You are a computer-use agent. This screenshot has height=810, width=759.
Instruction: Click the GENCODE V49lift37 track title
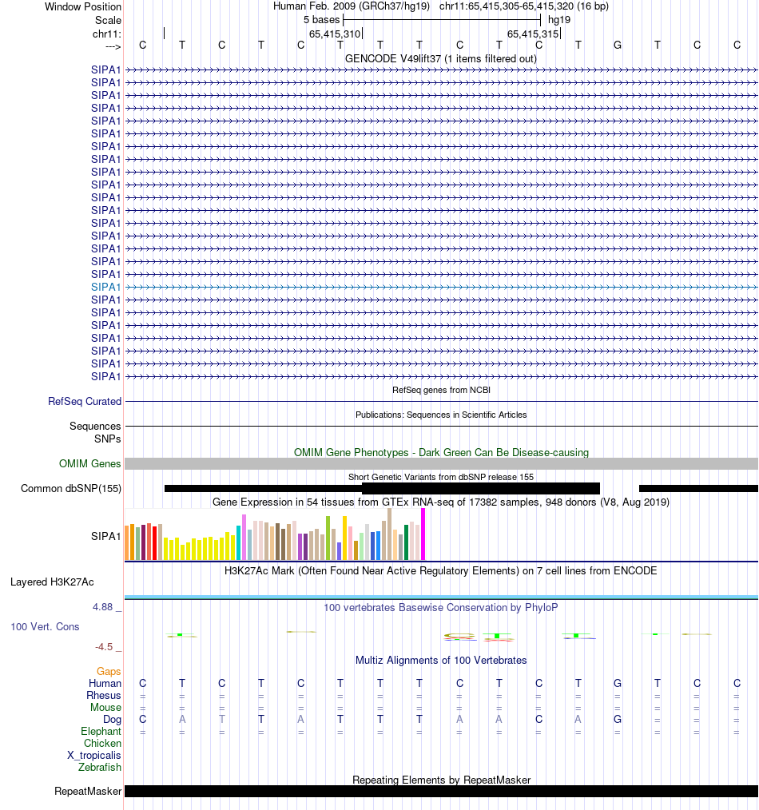[x=441, y=59]
